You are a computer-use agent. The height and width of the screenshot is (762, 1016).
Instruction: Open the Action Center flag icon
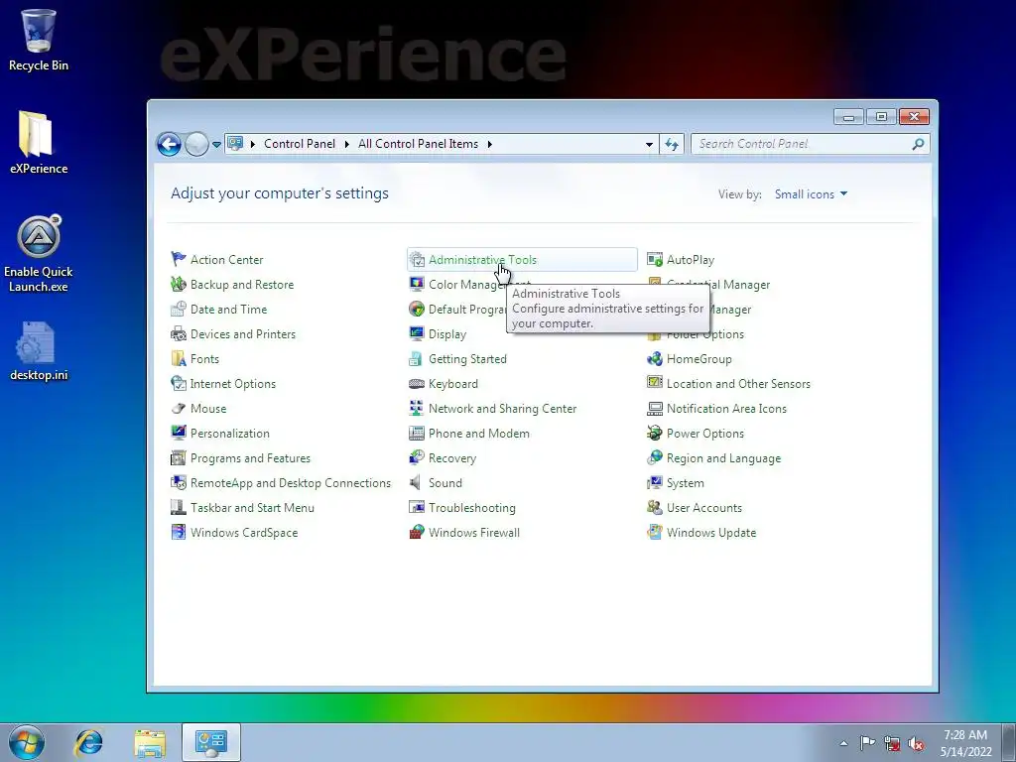(179, 259)
